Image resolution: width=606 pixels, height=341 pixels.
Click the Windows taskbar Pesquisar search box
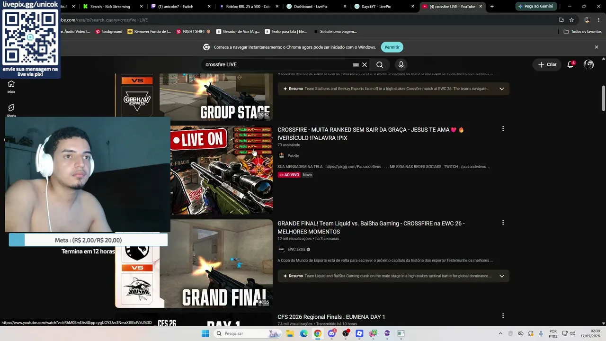[247, 333]
